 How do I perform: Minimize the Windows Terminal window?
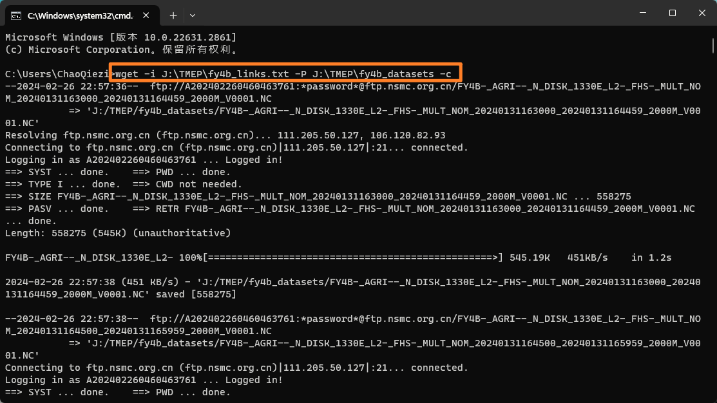click(x=642, y=13)
